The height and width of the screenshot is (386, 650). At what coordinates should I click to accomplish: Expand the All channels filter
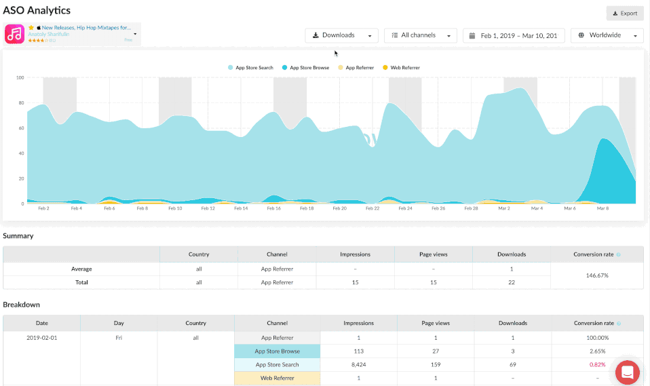[421, 35]
